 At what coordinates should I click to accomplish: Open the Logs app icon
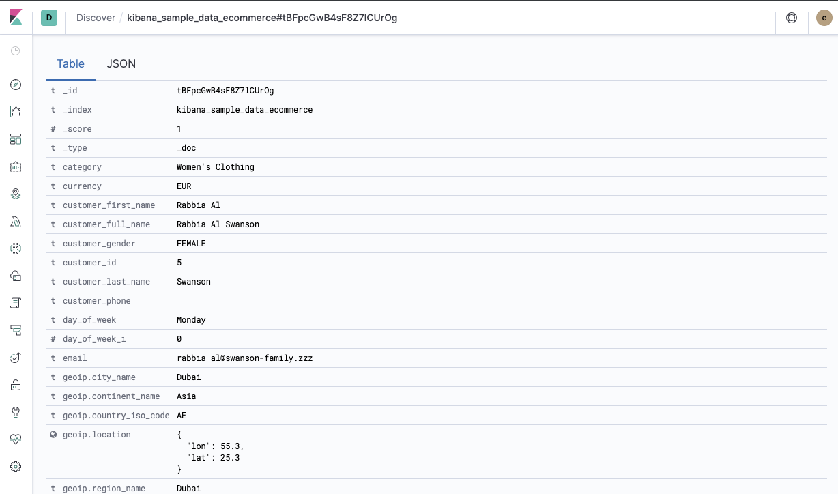click(16, 303)
